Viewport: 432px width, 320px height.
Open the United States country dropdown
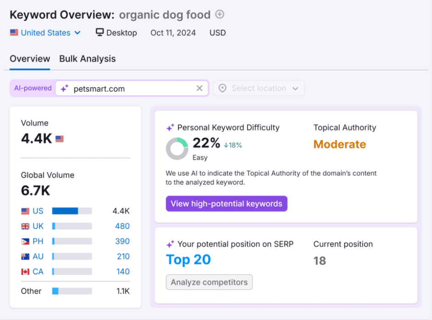(45, 33)
